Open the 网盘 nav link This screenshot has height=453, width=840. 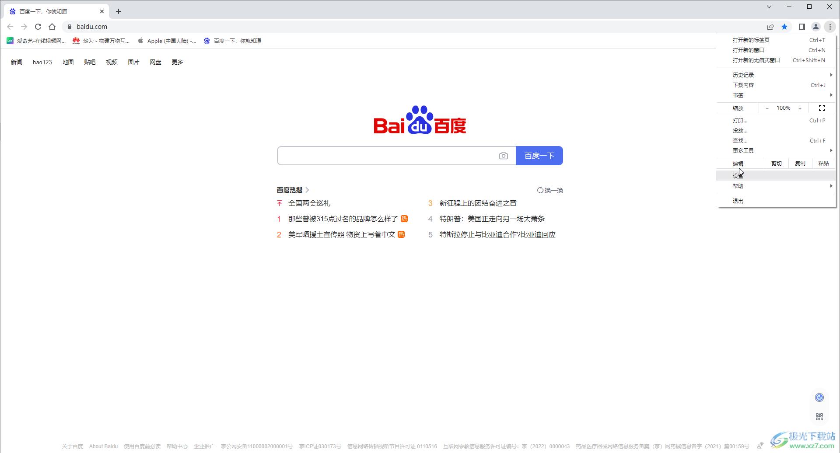[155, 62]
